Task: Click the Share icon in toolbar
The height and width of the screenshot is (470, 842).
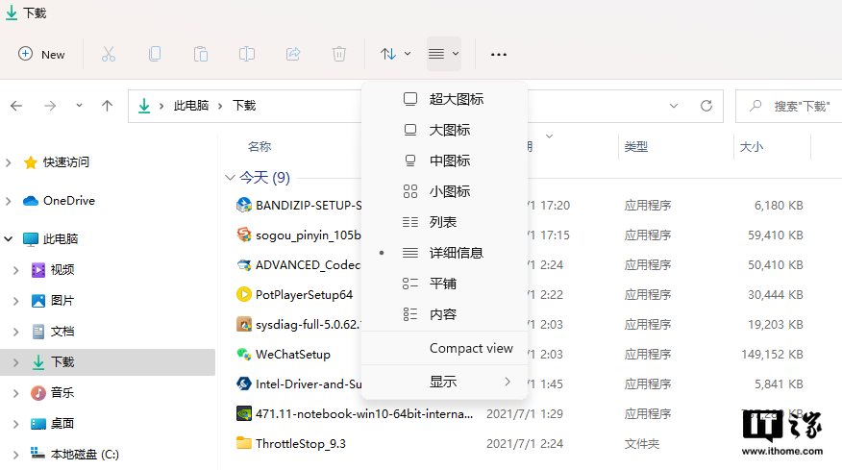Action: pos(293,55)
